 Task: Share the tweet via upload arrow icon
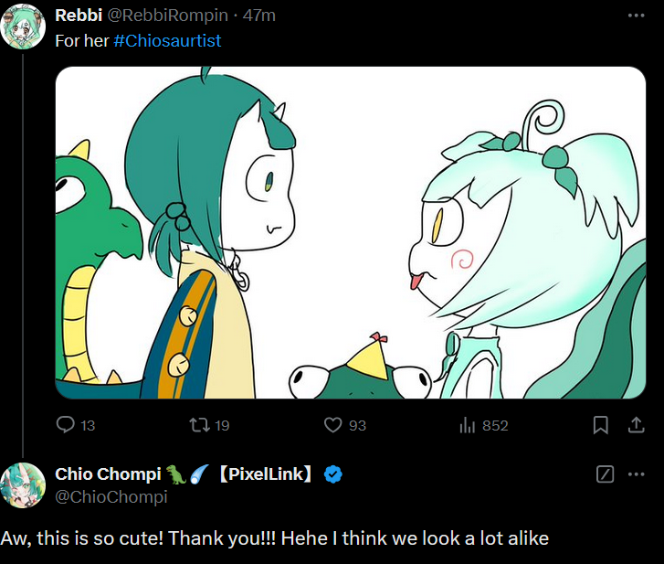(x=636, y=424)
